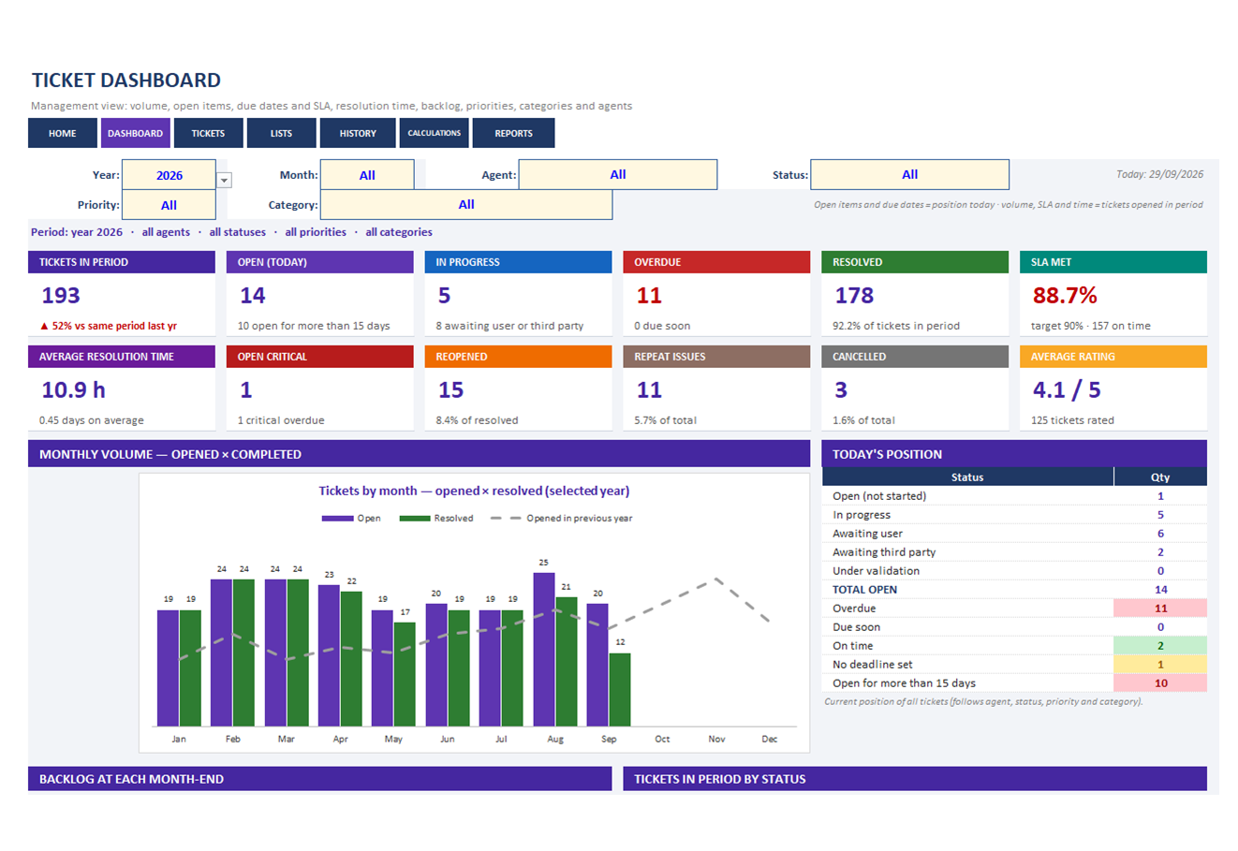The image size is (1238, 851).
Task: Select the green On time quantity cell
Action: pos(1160,646)
